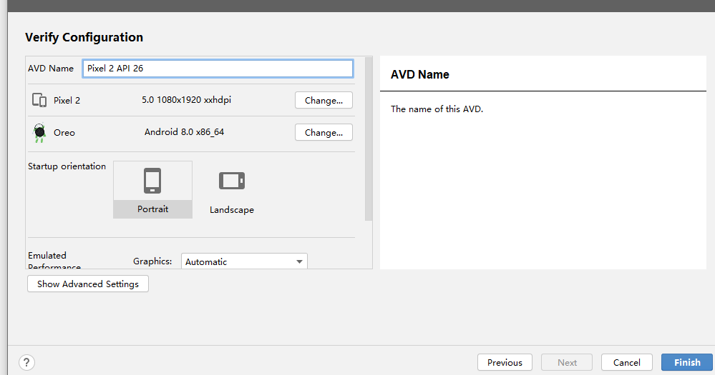Click the 'AVD Name' help panel heading
Screen dimensions: 715x375
point(420,74)
